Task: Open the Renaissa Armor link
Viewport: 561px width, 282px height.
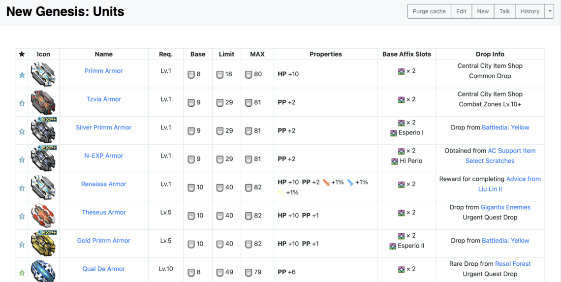Action: pos(104,184)
